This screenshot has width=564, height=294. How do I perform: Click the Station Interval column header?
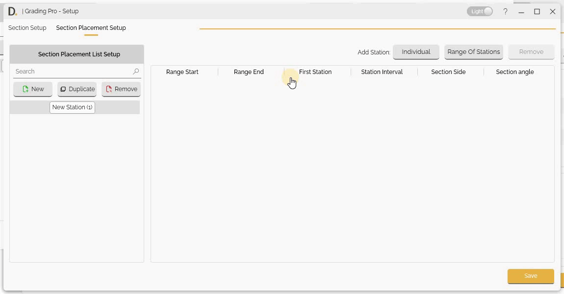click(x=382, y=72)
